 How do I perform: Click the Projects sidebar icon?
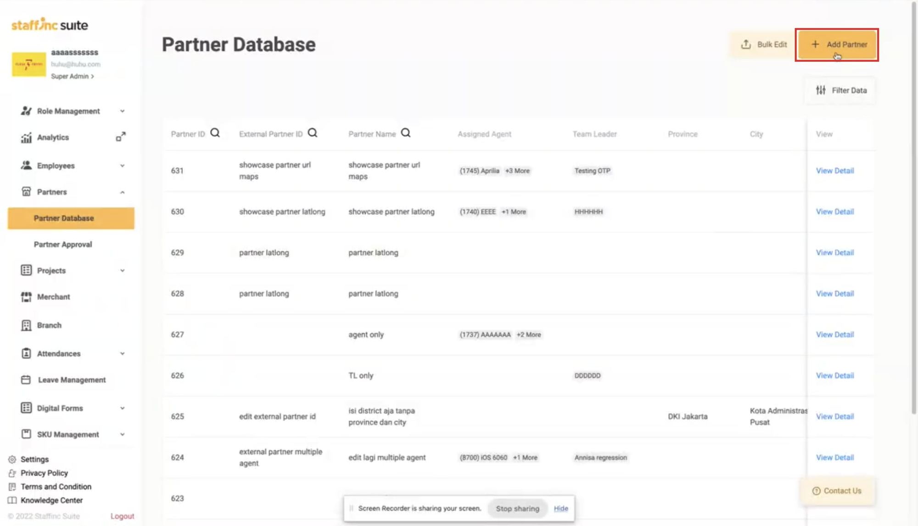click(26, 270)
